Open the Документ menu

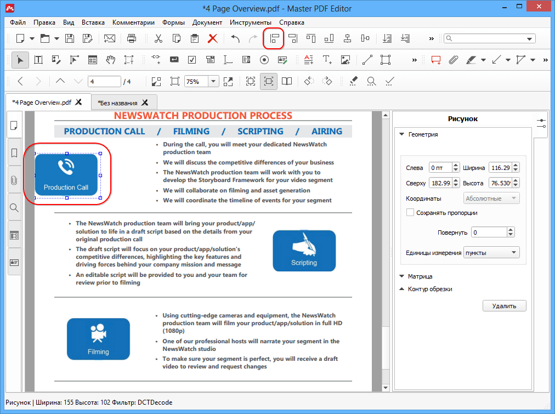pos(207,22)
